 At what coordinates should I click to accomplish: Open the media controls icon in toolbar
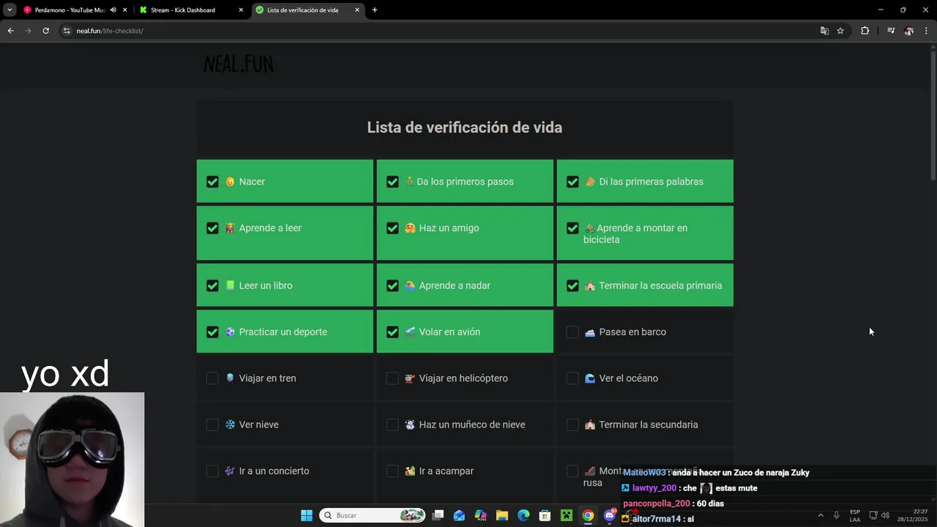coord(891,31)
